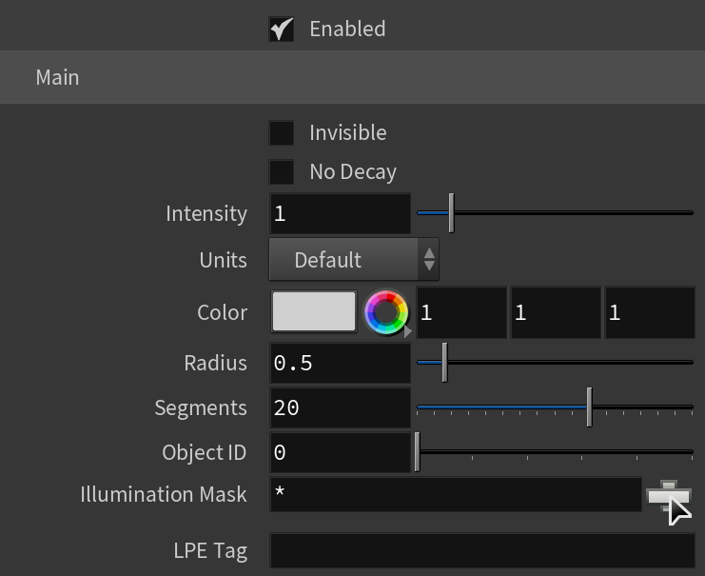Open the small arrow beside color wheel
Screen dimensions: 705x576
pyautogui.click(x=407, y=332)
